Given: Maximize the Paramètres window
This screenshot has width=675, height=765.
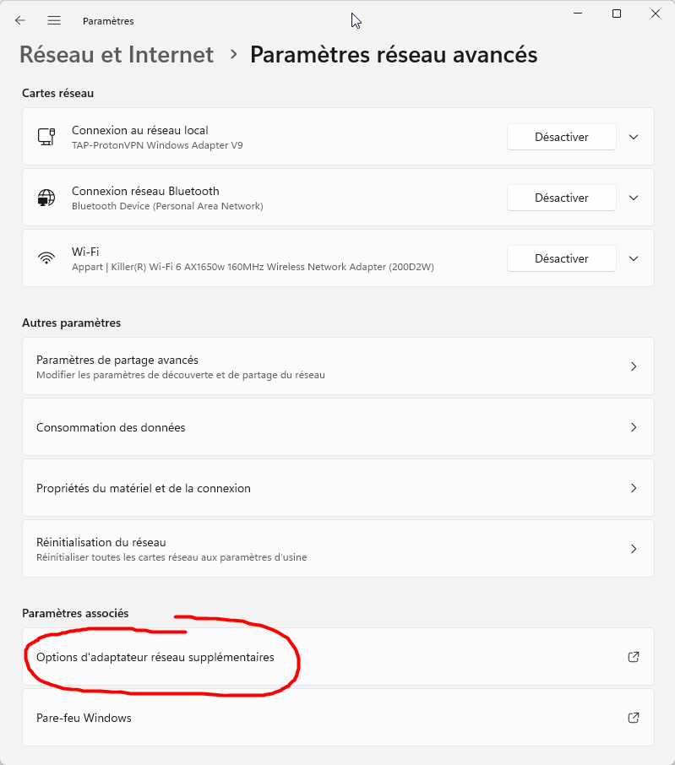Looking at the screenshot, I should 617,14.
